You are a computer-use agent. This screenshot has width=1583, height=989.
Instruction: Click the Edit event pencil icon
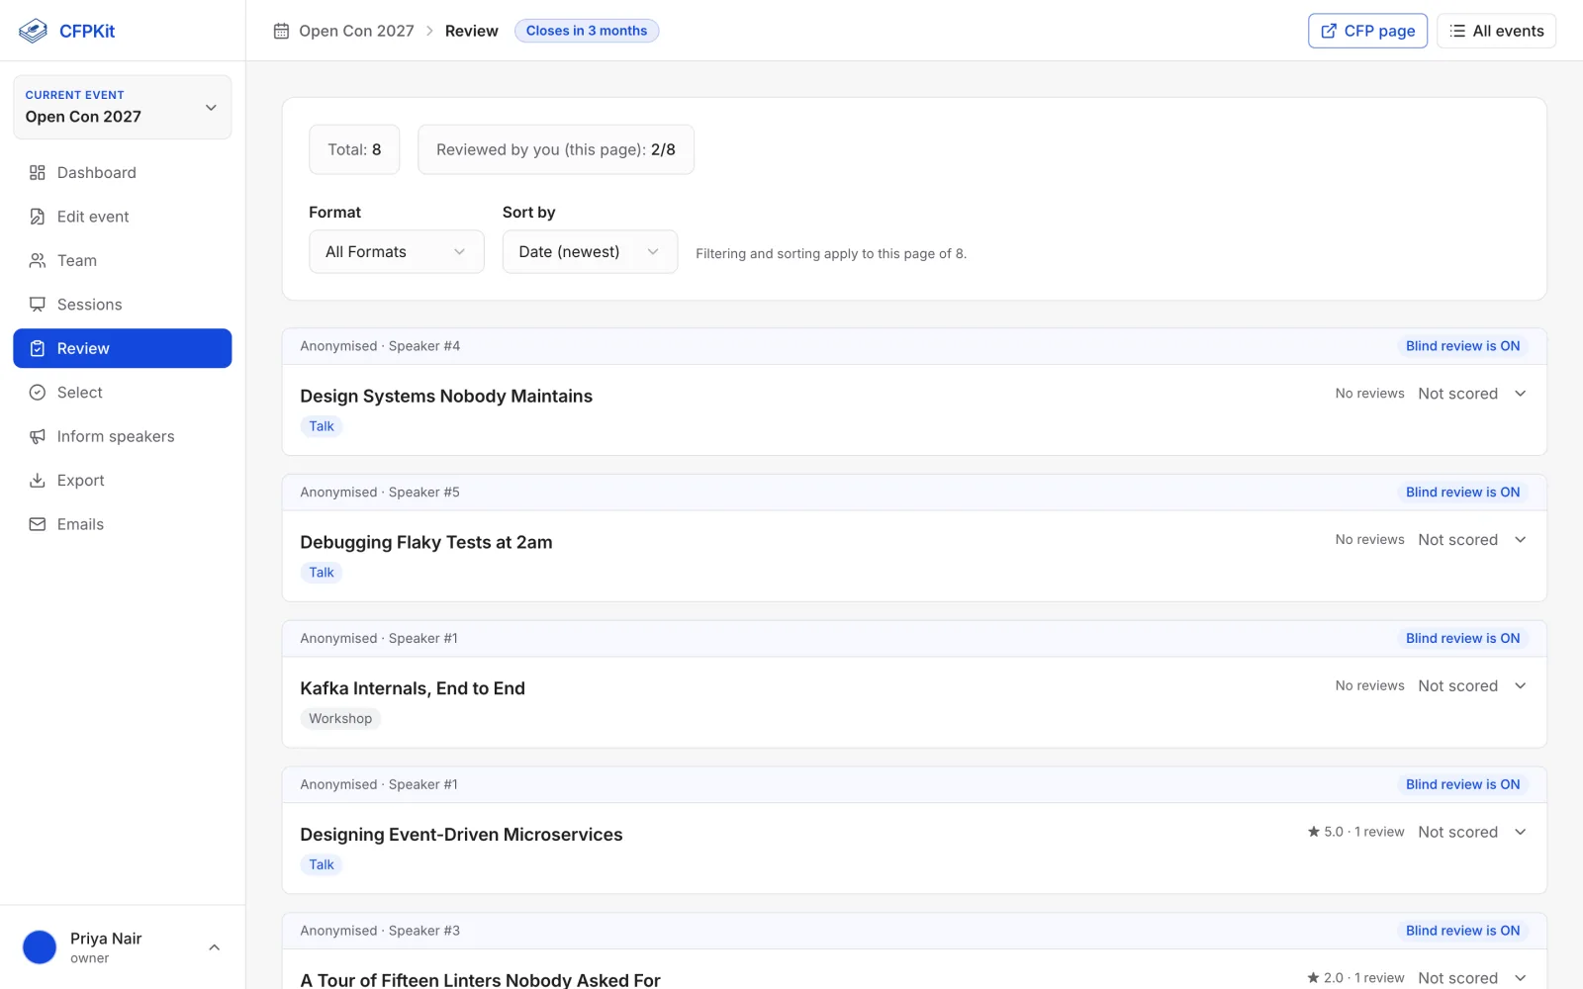(x=38, y=217)
